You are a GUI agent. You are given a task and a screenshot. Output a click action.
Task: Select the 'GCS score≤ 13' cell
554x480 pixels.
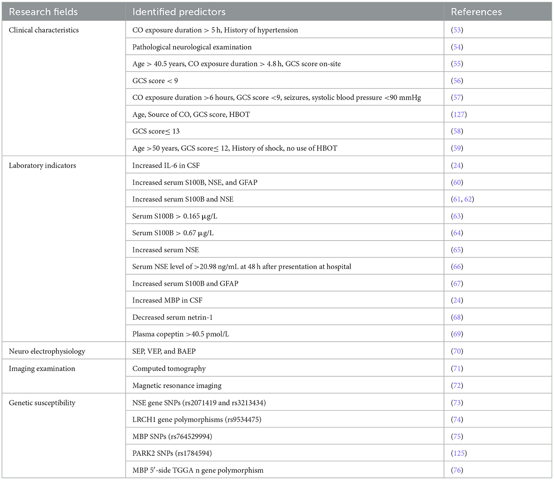tap(284, 132)
